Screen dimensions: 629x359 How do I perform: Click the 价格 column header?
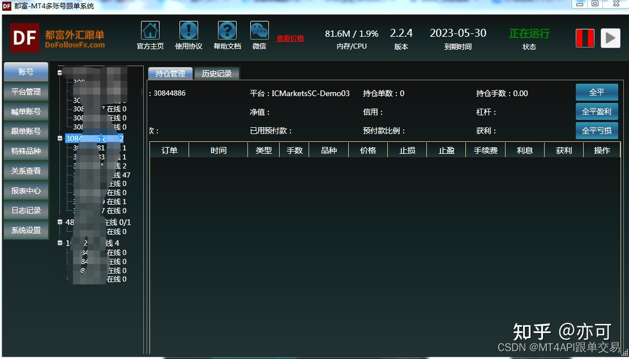click(368, 150)
